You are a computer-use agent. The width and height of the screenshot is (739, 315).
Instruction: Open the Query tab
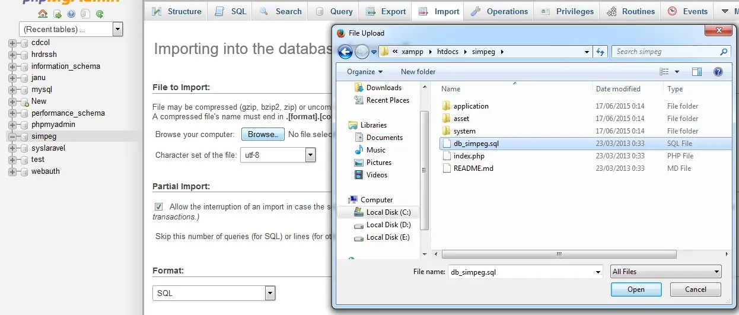[x=334, y=11]
